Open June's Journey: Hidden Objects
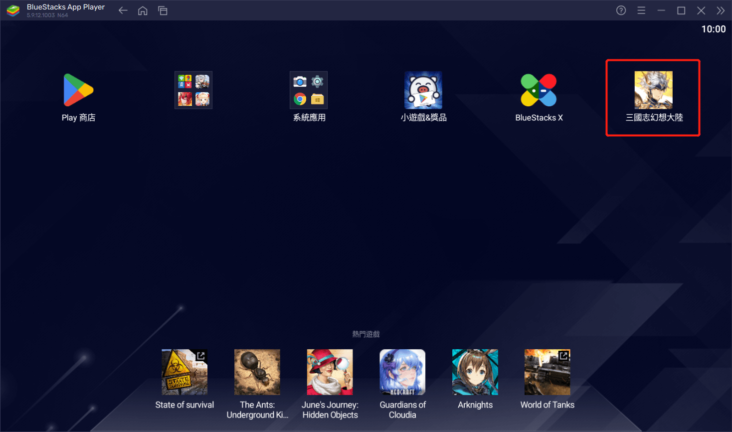The width and height of the screenshot is (732, 432). pos(330,372)
